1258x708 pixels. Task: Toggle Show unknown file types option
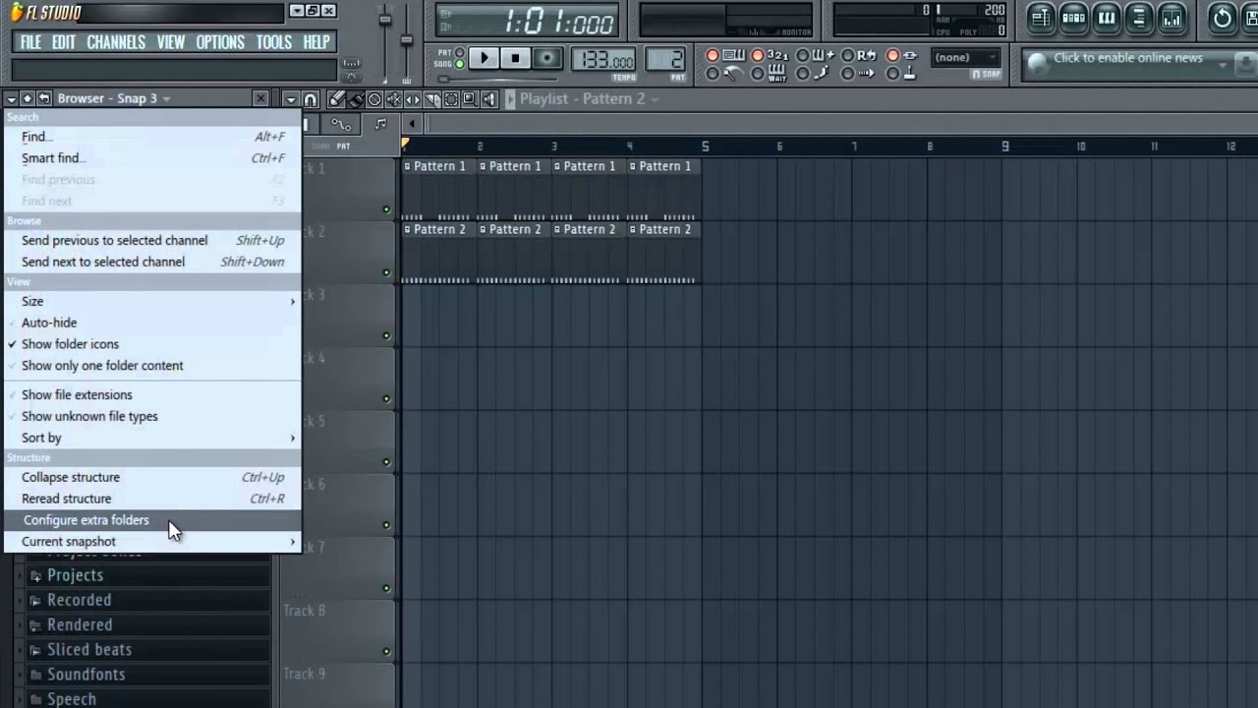pyautogui.click(x=152, y=417)
